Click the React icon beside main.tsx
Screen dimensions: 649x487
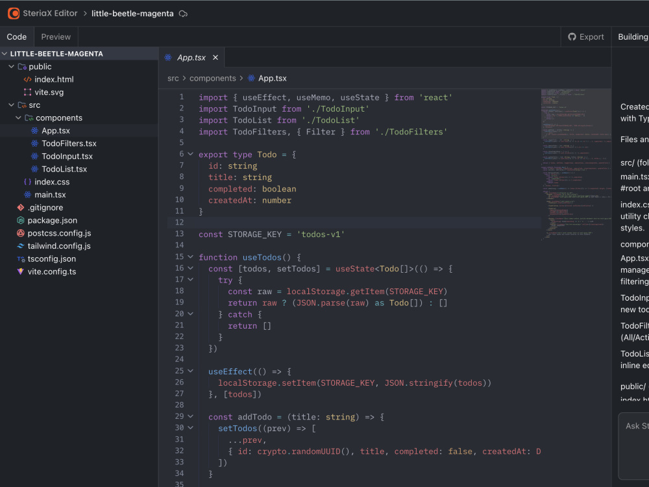point(28,195)
